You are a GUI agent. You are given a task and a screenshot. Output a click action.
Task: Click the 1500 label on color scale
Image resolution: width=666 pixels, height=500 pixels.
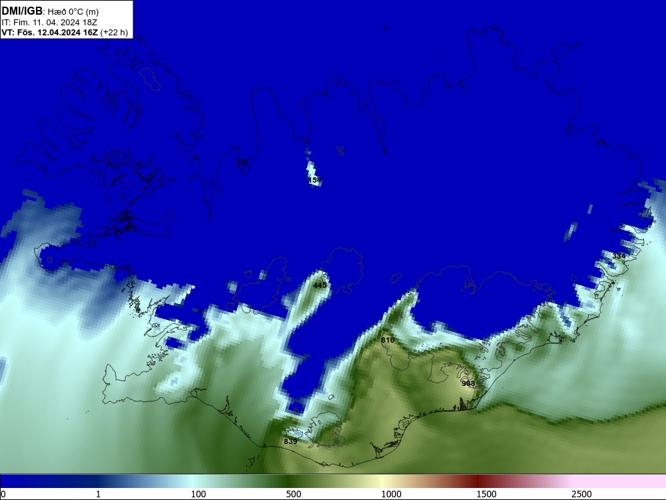point(486,494)
